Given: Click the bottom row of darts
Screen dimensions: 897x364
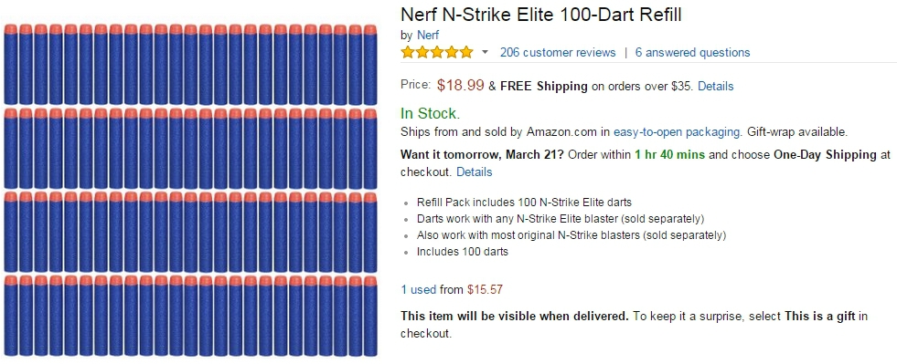Looking at the screenshot, I should click(x=190, y=316).
